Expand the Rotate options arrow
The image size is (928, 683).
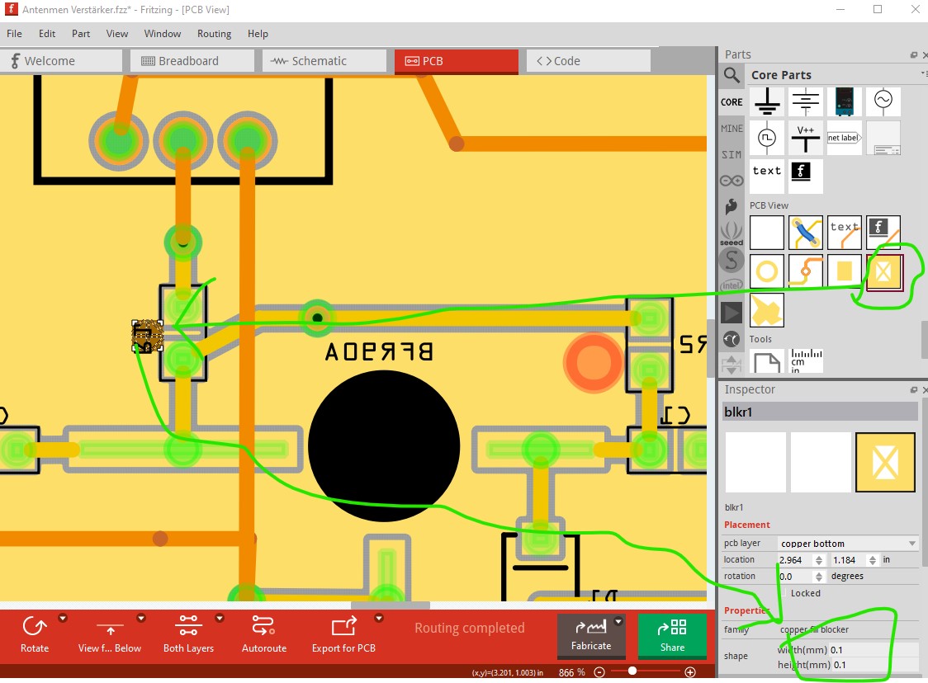pos(63,619)
